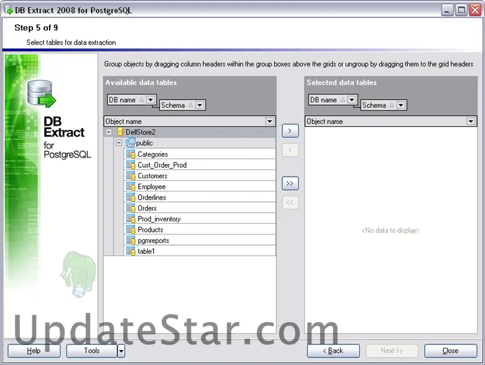The image size is (485, 365).
Task: Open DB name filter dropdown in Available tables
Action: pyautogui.click(x=150, y=99)
